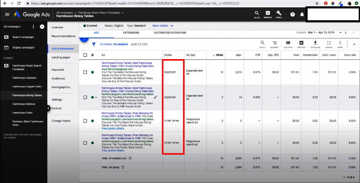Open Search campaigns in sidebar
The width and height of the screenshot is (360, 183).
[x=23, y=37]
